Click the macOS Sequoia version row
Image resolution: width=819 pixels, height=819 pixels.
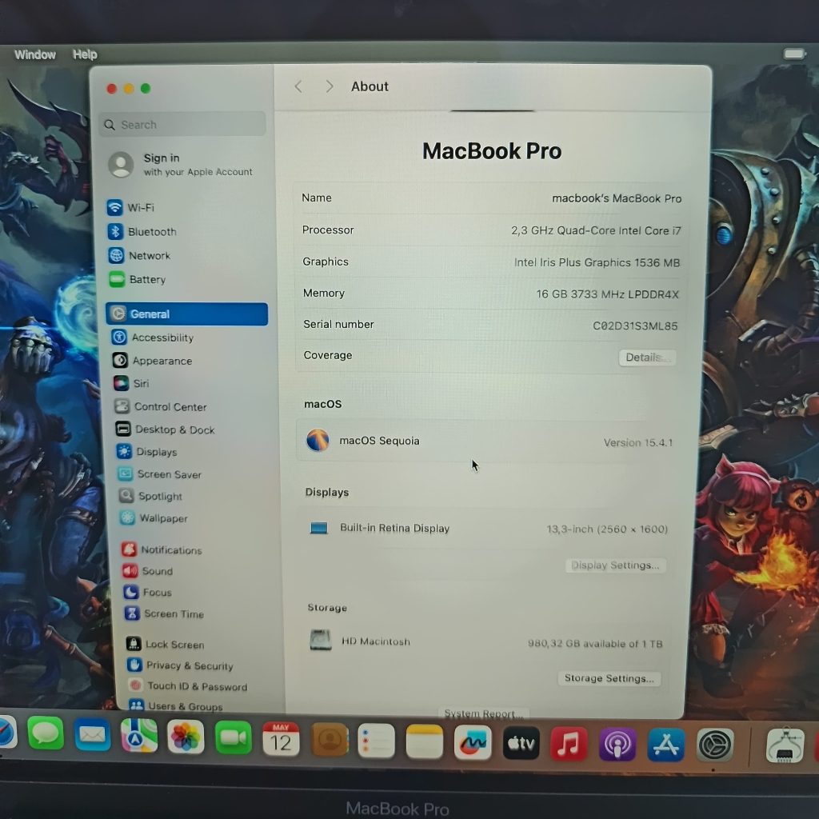pyautogui.click(x=490, y=441)
